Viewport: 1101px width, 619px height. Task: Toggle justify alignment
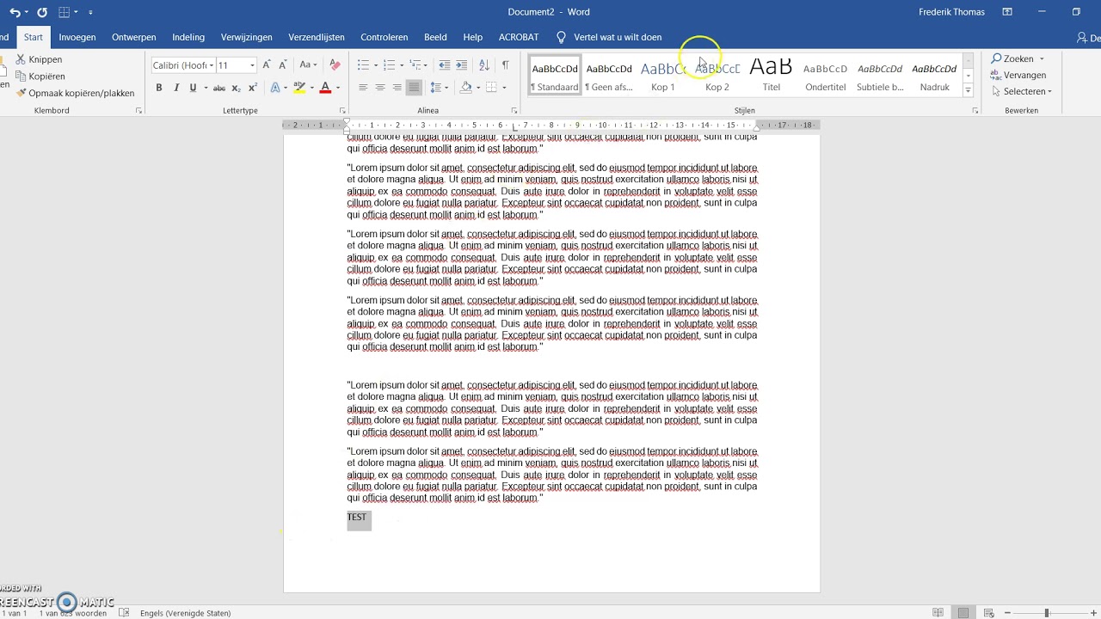[414, 88]
